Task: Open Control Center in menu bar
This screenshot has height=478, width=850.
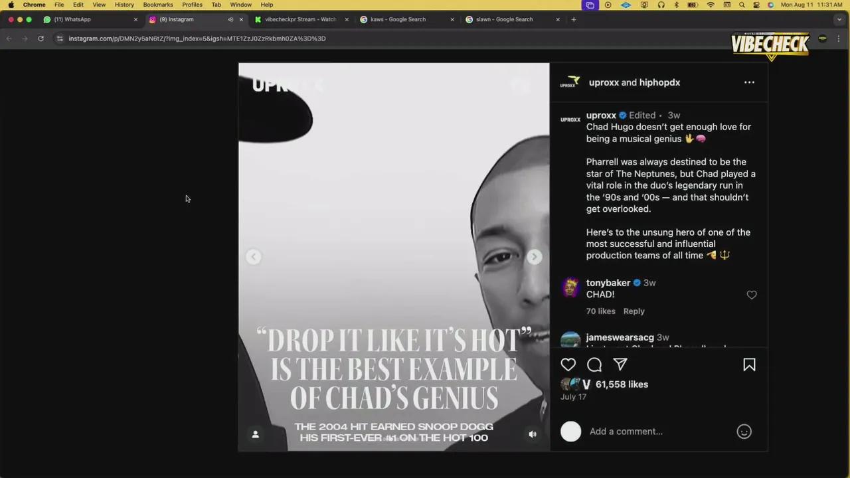Action: coord(756,5)
